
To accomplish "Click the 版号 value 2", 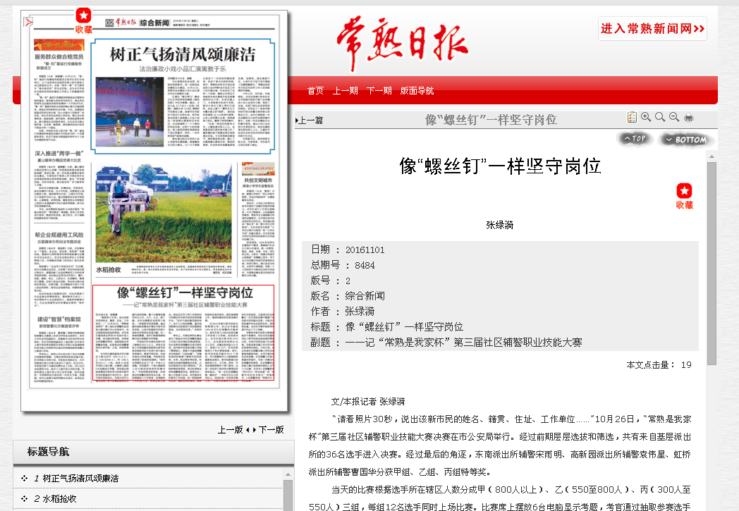I will (348, 281).
